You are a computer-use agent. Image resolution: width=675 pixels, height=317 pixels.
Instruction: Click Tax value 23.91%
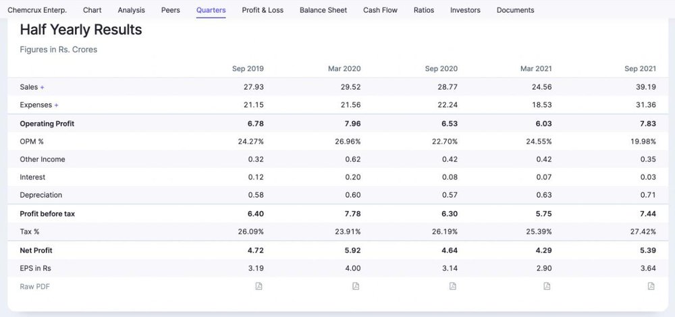[x=348, y=232]
